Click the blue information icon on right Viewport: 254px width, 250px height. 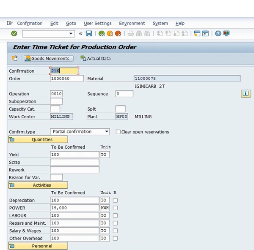(x=246, y=94)
